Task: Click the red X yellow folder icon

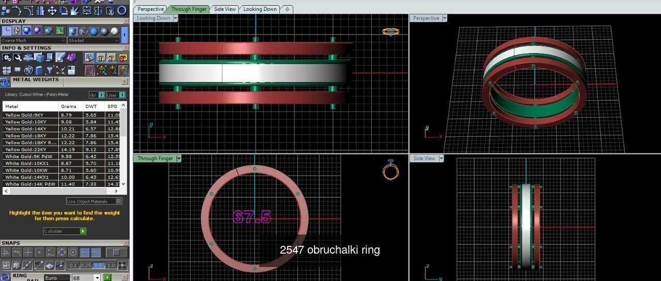Action: [x=123, y=57]
